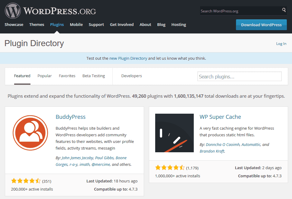292x199 pixels.
Task: Select the Featured tab
Action: click(22, 76)
